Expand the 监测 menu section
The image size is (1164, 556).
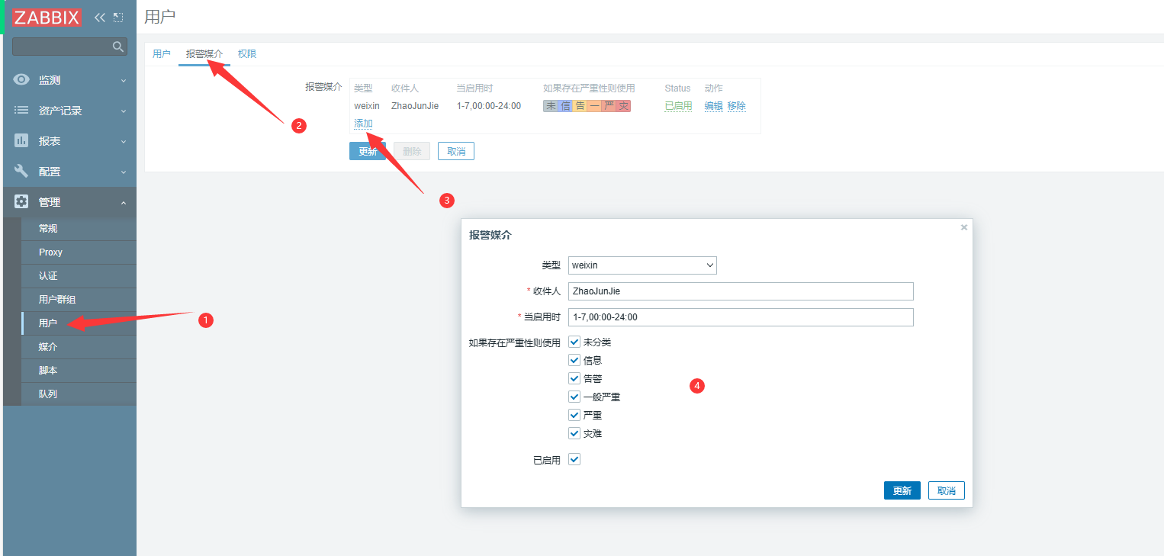[x=69, y=80]
